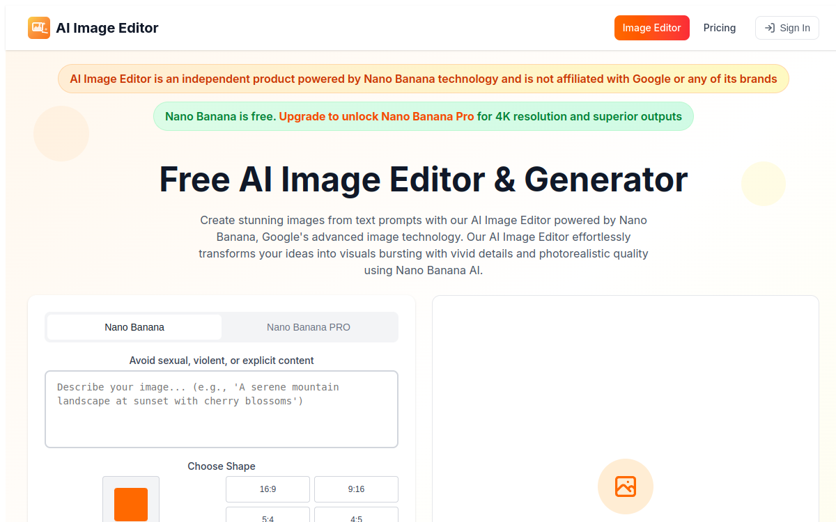Select the Nano Banana tab
The height and width of the screenshot is (522, 836).
click(134, 327)
